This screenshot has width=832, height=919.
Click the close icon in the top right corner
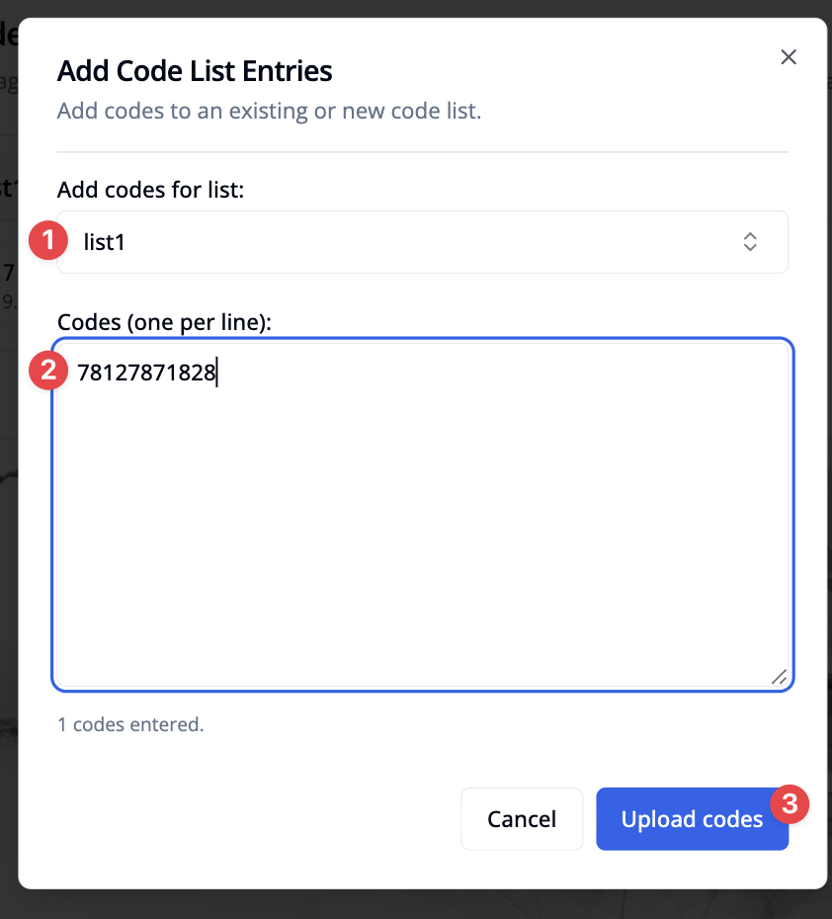[x=788, y=56]
